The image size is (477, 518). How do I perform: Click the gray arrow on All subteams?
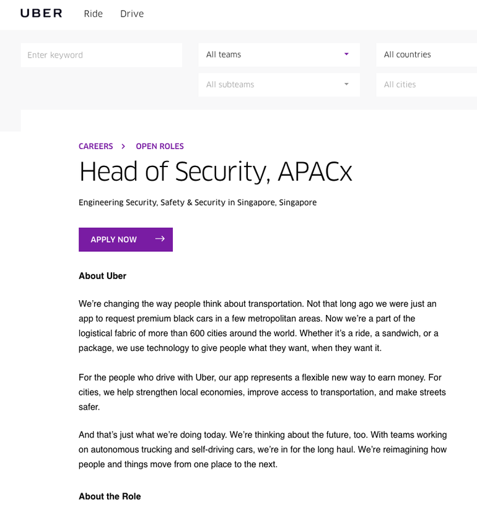[x=346, y=84]
